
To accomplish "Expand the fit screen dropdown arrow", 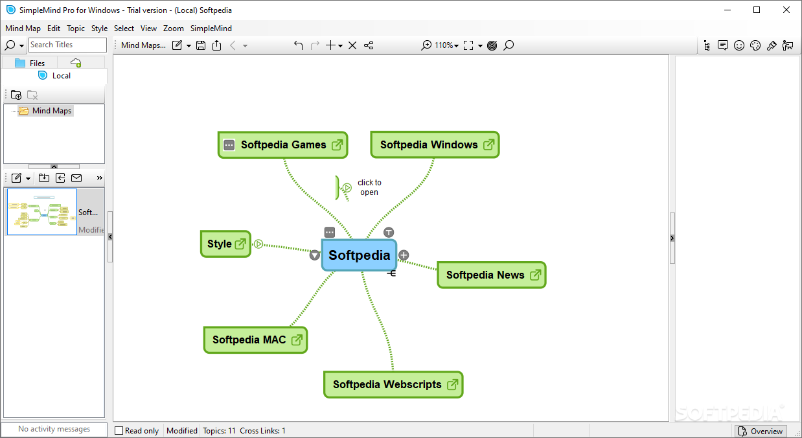I will coord(480,46).
